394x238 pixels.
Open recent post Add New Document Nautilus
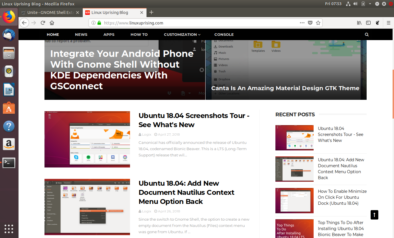341,169
